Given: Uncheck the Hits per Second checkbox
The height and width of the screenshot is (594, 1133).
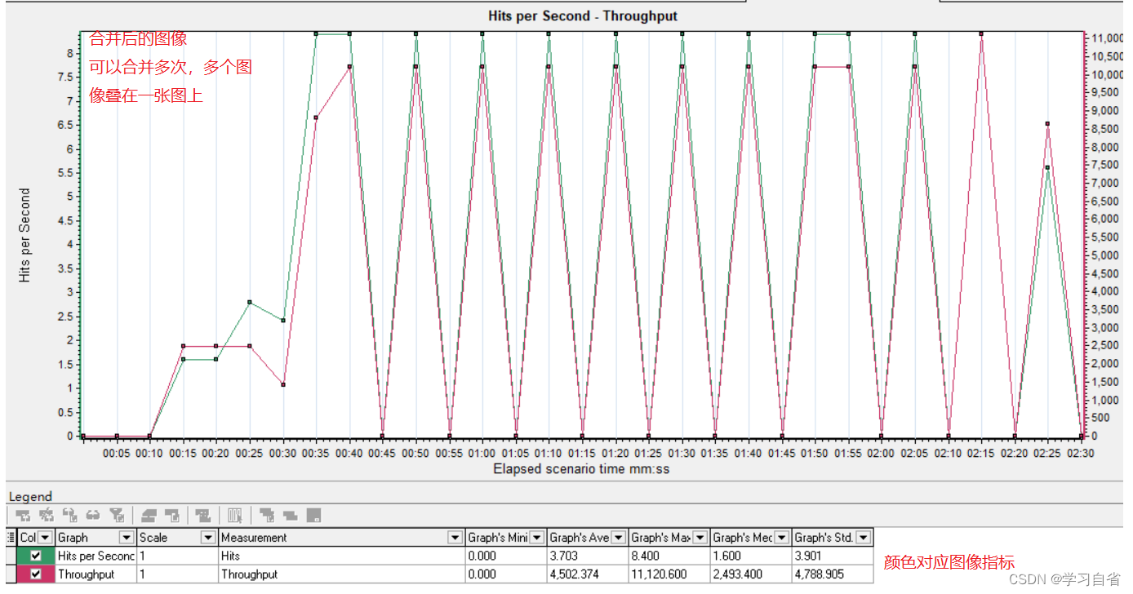Looking at the screenshot, I should pyautogui.click(x=35, y=556).
